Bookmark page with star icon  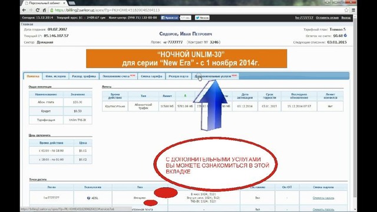pyautogui.click(x=346, y=10)
